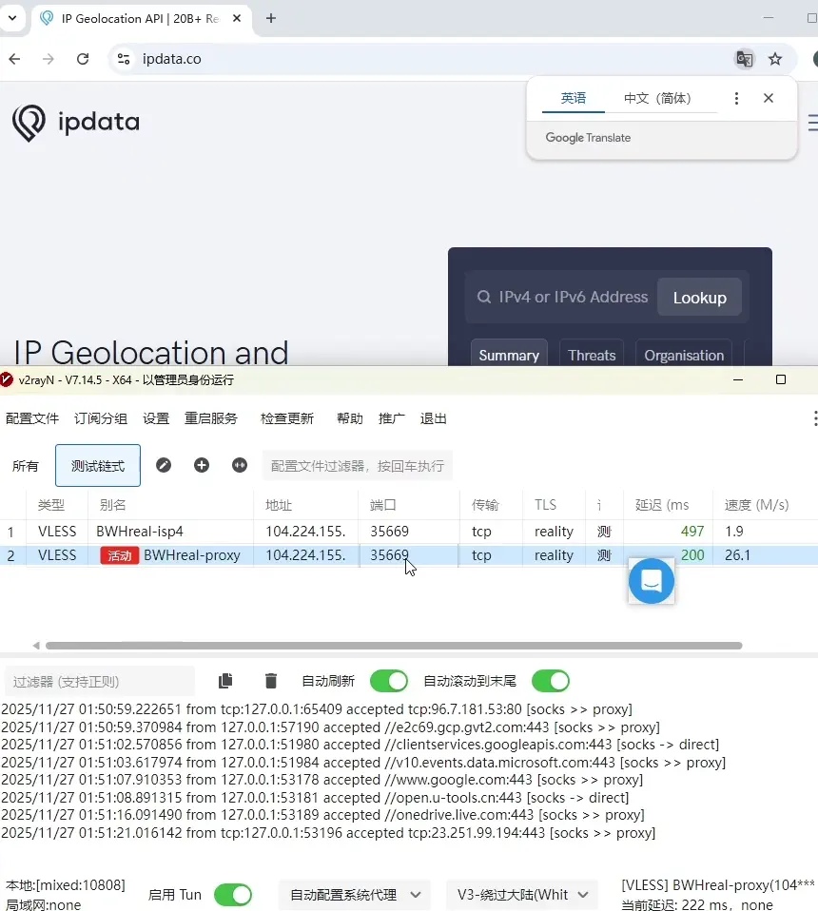This screenshot has width=818, height=911.
Task: Open the V3-绕过大陆 routing rule dropdown
Action: (522, 895)
